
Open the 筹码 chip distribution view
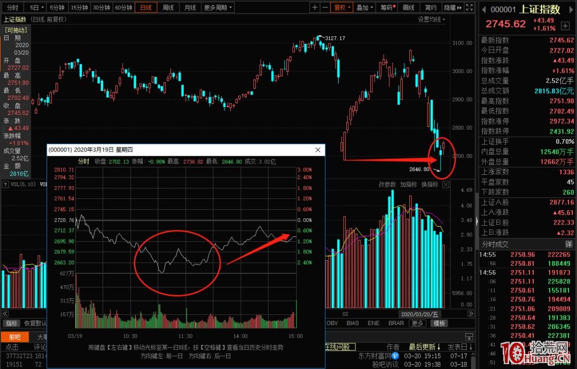387,7
